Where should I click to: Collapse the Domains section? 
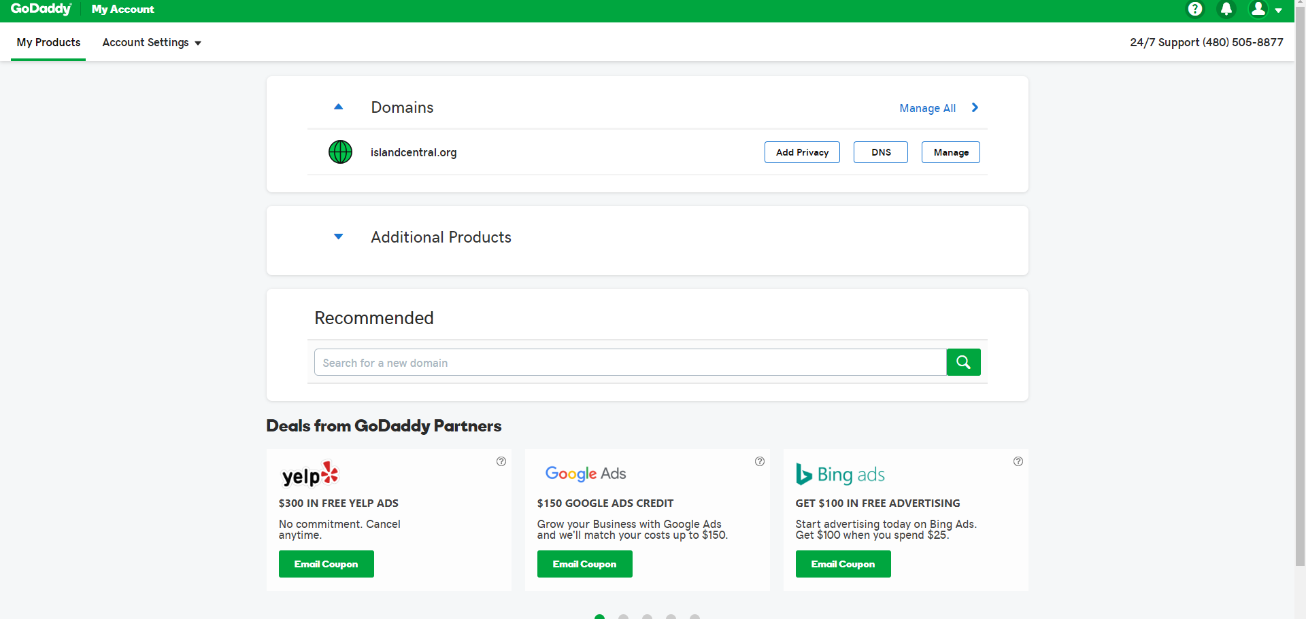(x=339, y=107)
